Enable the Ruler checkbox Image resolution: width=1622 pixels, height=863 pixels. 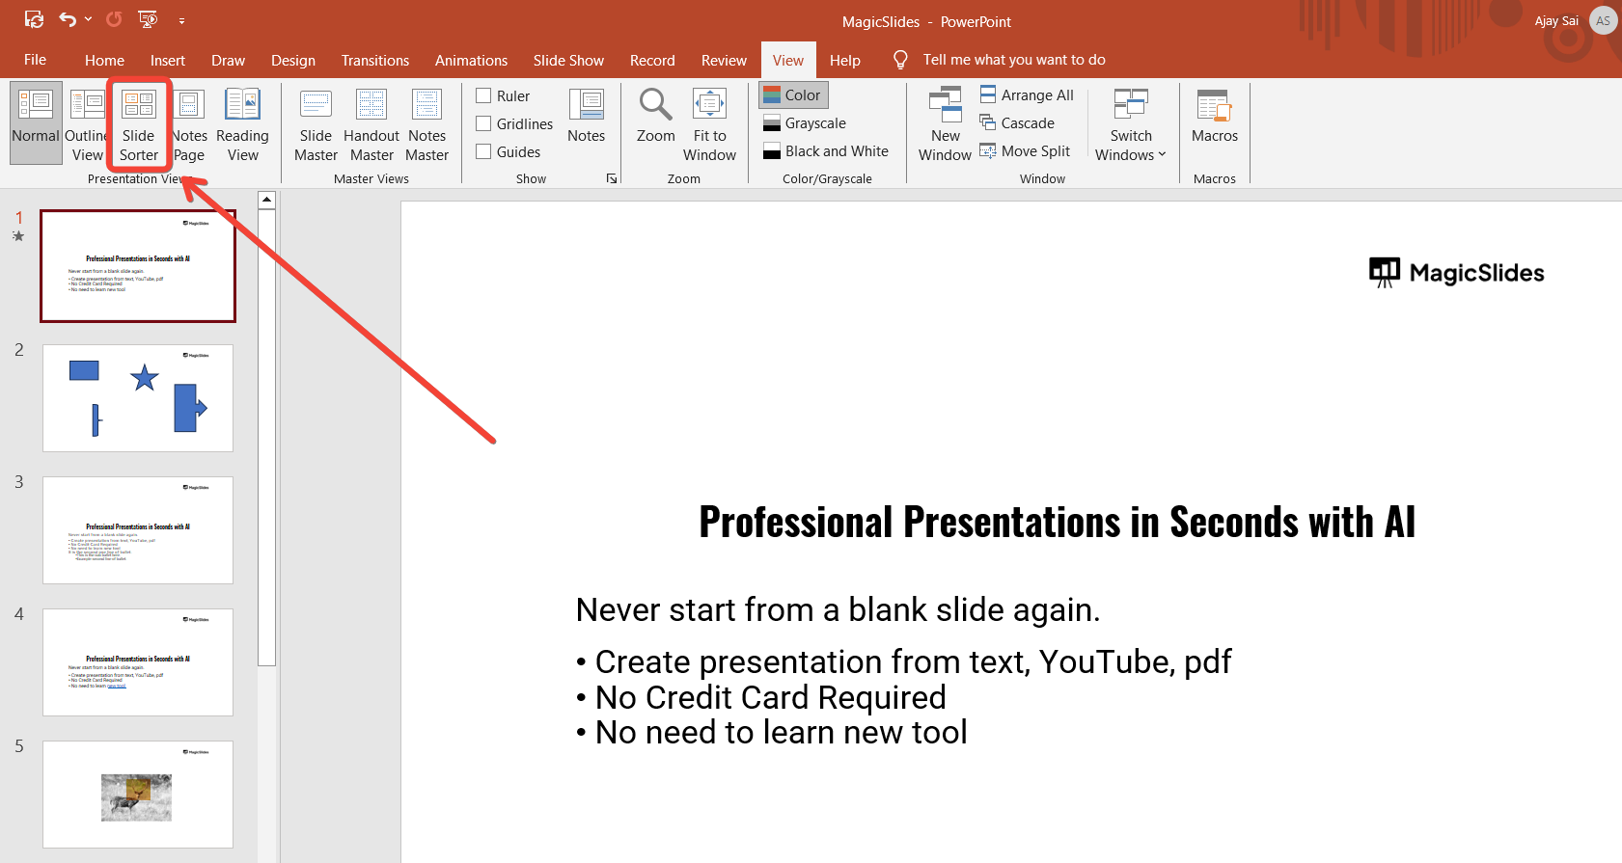[x=484, y=95]
